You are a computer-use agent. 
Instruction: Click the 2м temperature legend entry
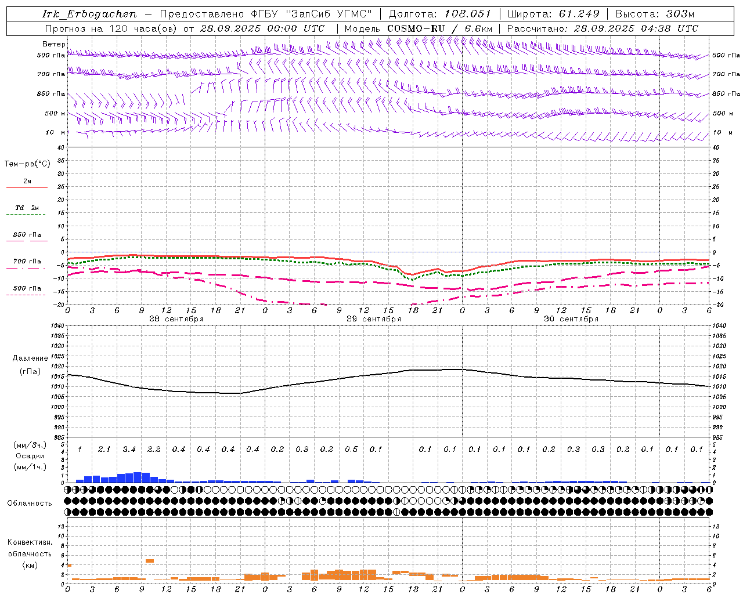[27, 182]
